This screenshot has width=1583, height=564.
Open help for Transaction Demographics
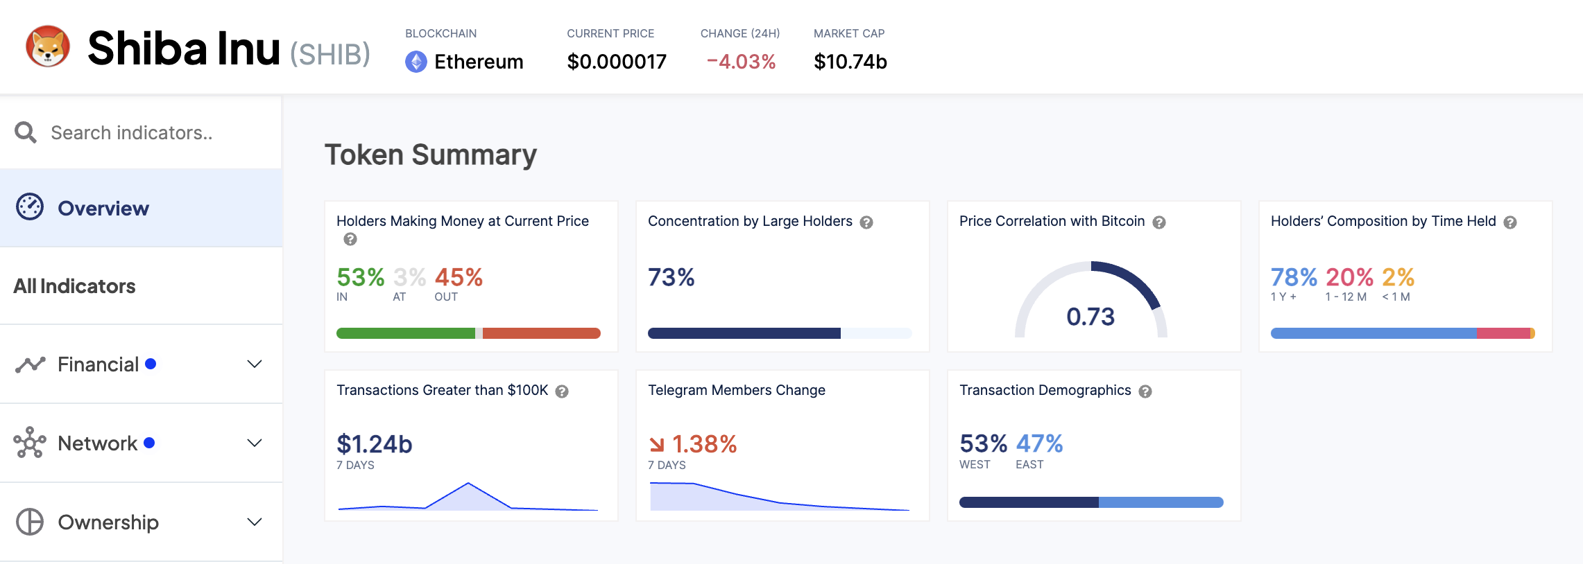point(1145,391)
